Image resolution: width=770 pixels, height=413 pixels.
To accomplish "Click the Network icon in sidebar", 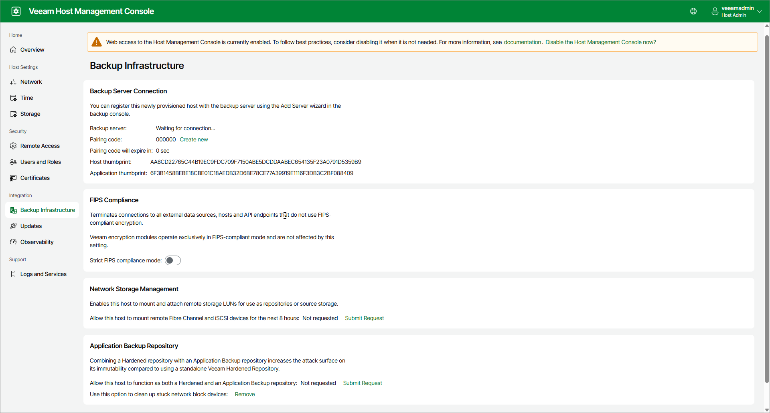I will tap(13, 82).
